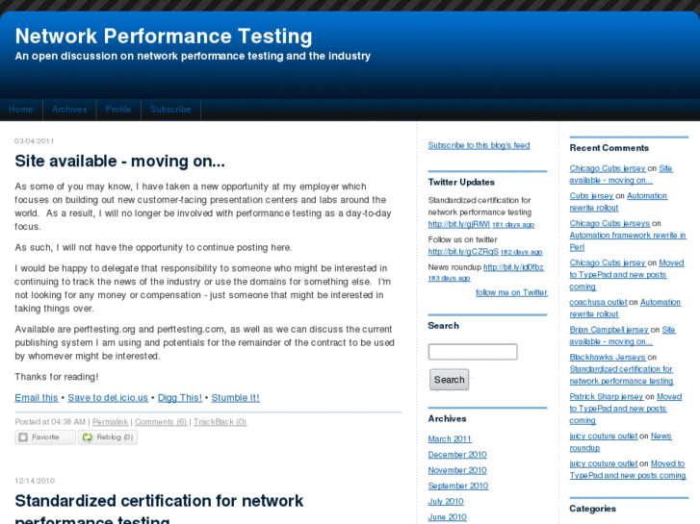Open the November 2010 archive
Screen dimensions: 700x524
[x=457, y=470]
